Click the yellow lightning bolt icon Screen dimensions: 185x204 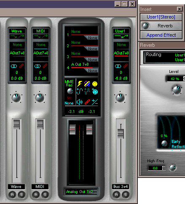[80, 84]
